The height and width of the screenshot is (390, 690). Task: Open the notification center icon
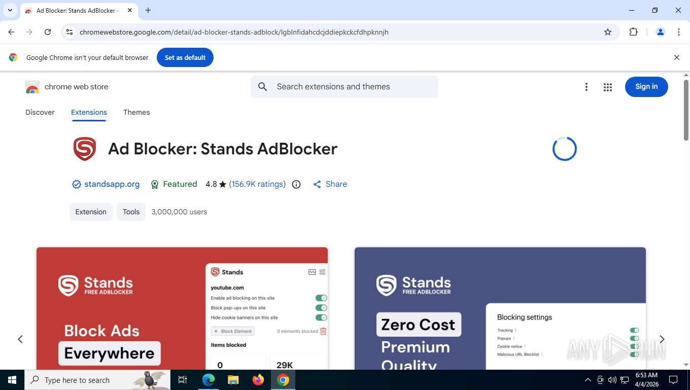[x=673, y=380]
